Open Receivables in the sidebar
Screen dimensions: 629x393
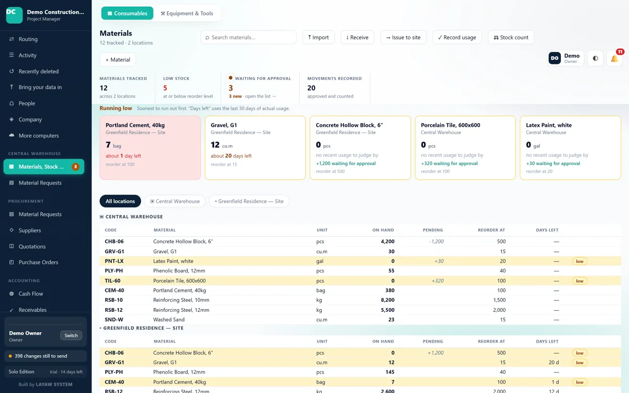44,310
